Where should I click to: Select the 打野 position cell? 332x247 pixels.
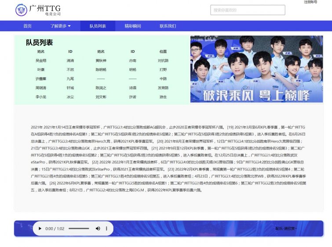click(163, 69)
